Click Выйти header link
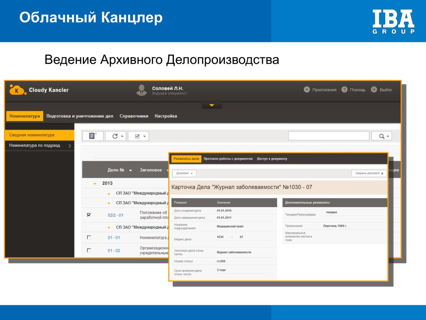This screenshot has height=320, width=426. pyautogui.click(x=386, y=90)
